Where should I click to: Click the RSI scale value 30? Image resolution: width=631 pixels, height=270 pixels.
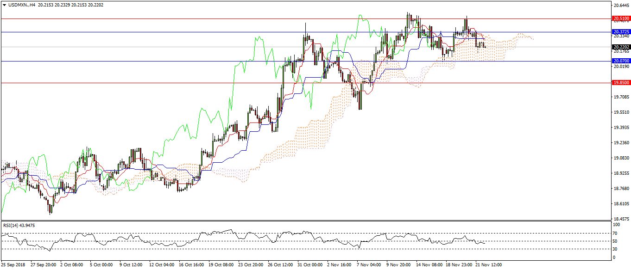pyautogui.click(x=615, y=249)
